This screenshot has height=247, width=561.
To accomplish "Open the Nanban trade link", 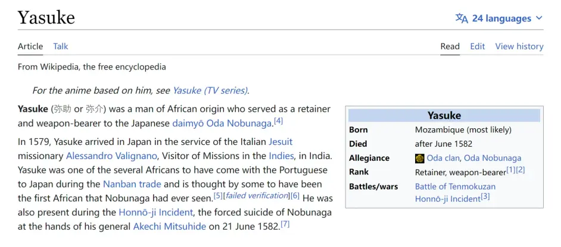I will pyautogui.click(x=132, y=184).
